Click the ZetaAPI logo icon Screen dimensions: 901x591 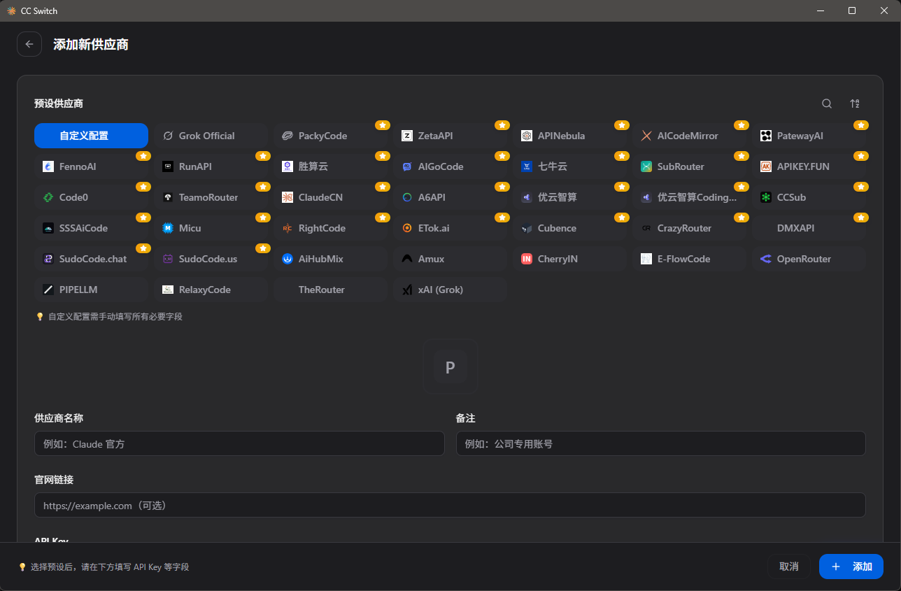[407, 136]
